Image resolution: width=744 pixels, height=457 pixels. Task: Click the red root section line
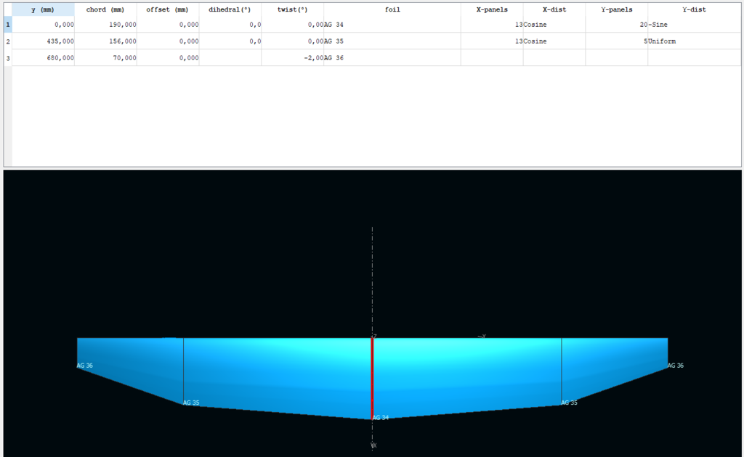[x=372, y=377]
